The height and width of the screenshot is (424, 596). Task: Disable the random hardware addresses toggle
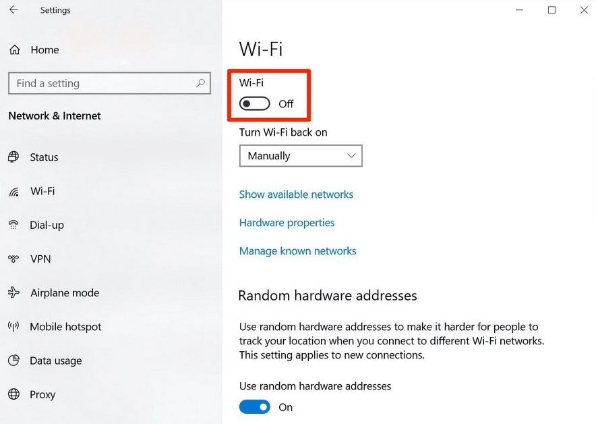click(255, 407)
